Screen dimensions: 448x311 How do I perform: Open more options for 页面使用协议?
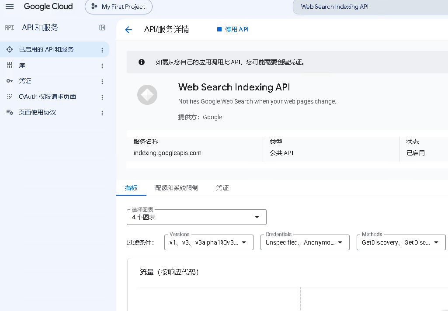[x=102, y=113]
